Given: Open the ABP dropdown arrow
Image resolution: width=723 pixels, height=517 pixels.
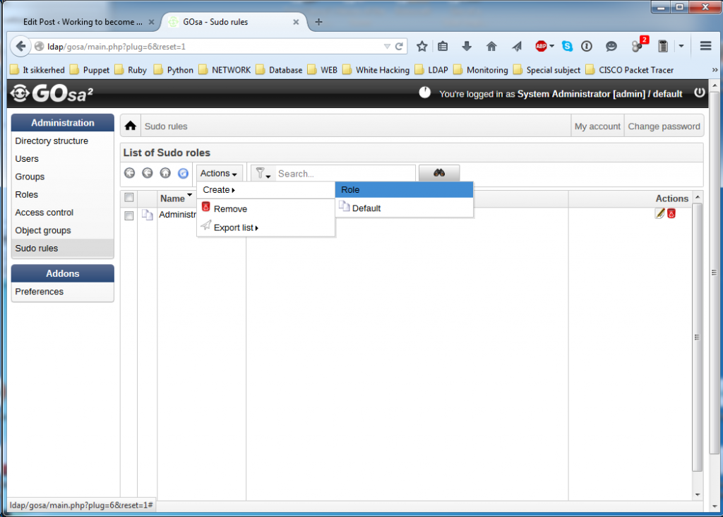Looking at the screenshot, I should click(552, 46).
